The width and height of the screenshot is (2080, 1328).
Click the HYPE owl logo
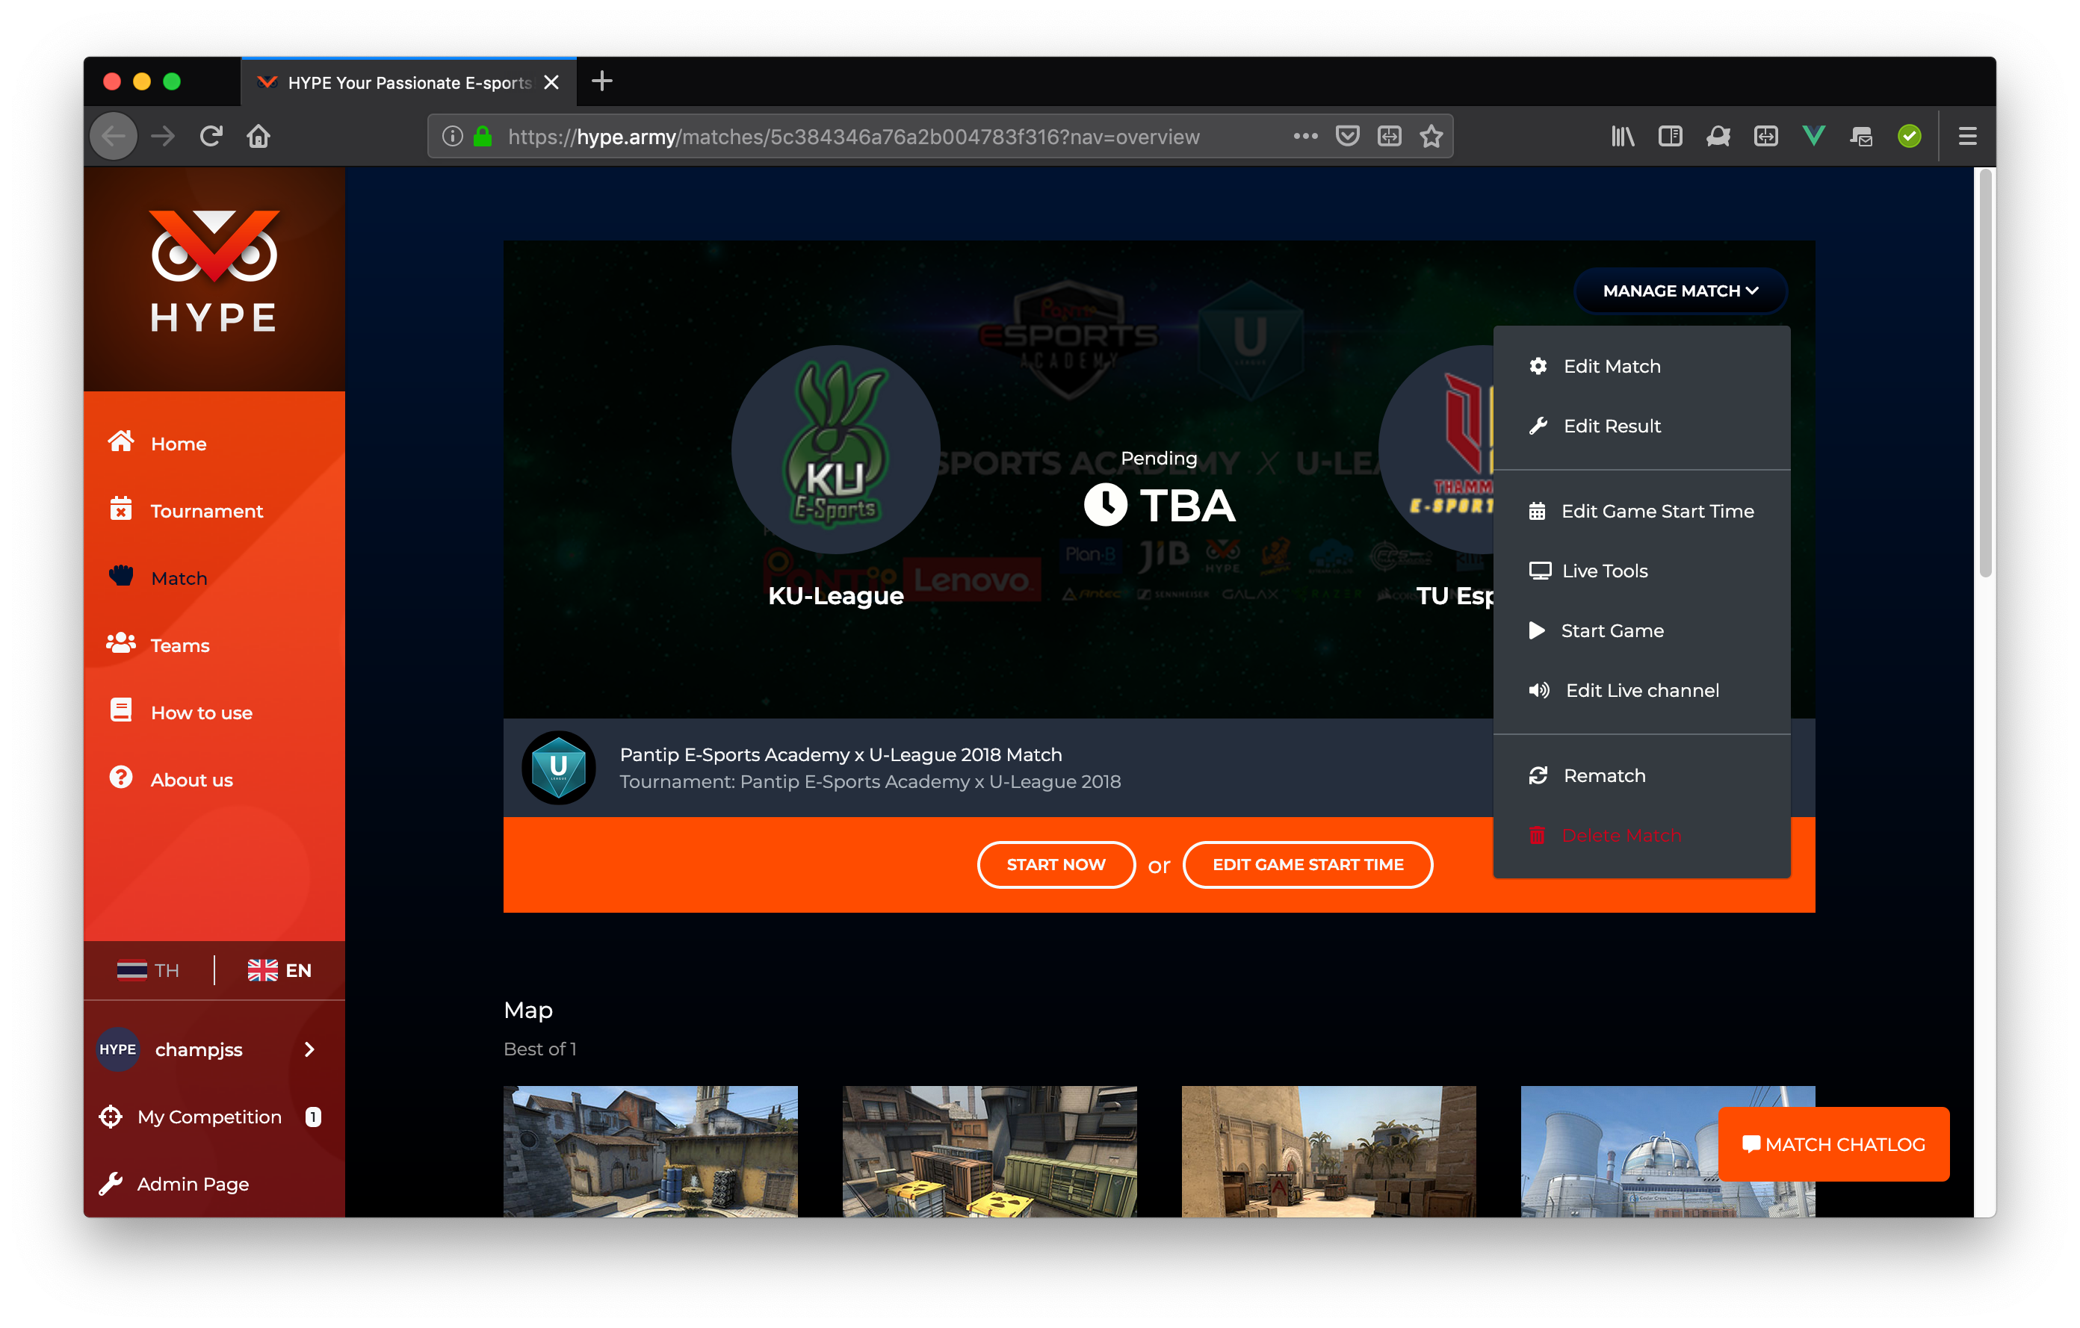click(x=214, y=271)
